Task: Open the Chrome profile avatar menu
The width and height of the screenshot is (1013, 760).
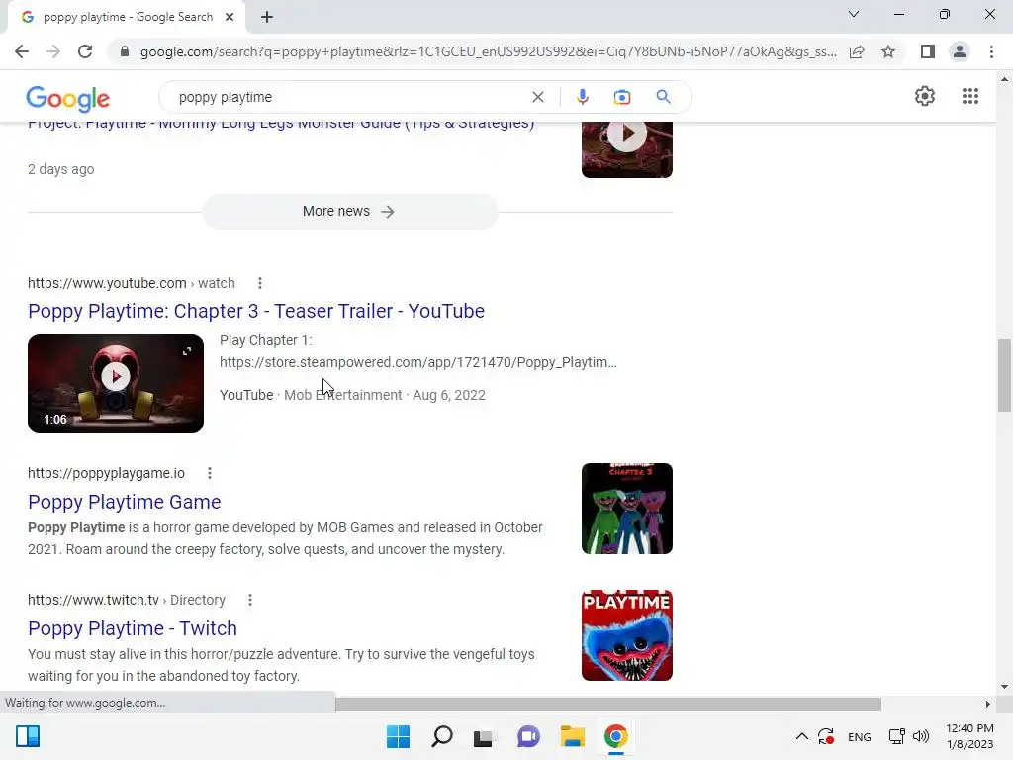Action: (x=960, y=51)
